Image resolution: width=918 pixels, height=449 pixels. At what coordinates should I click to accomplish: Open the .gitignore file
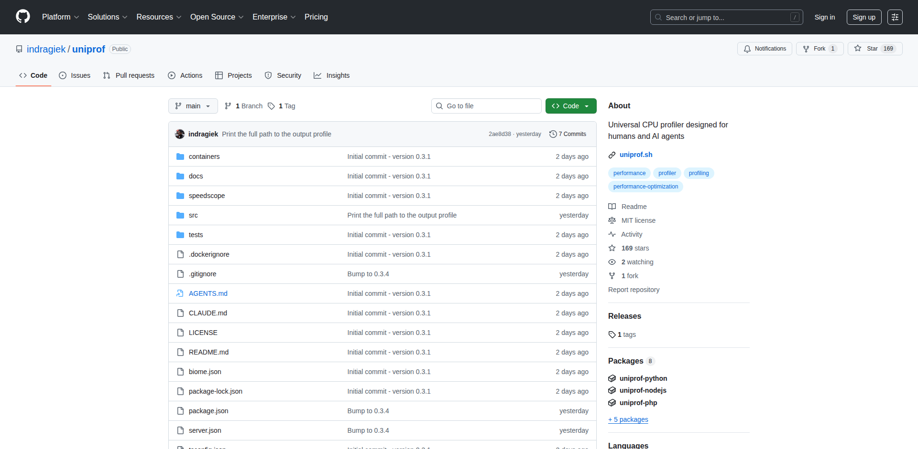point(202,274)
